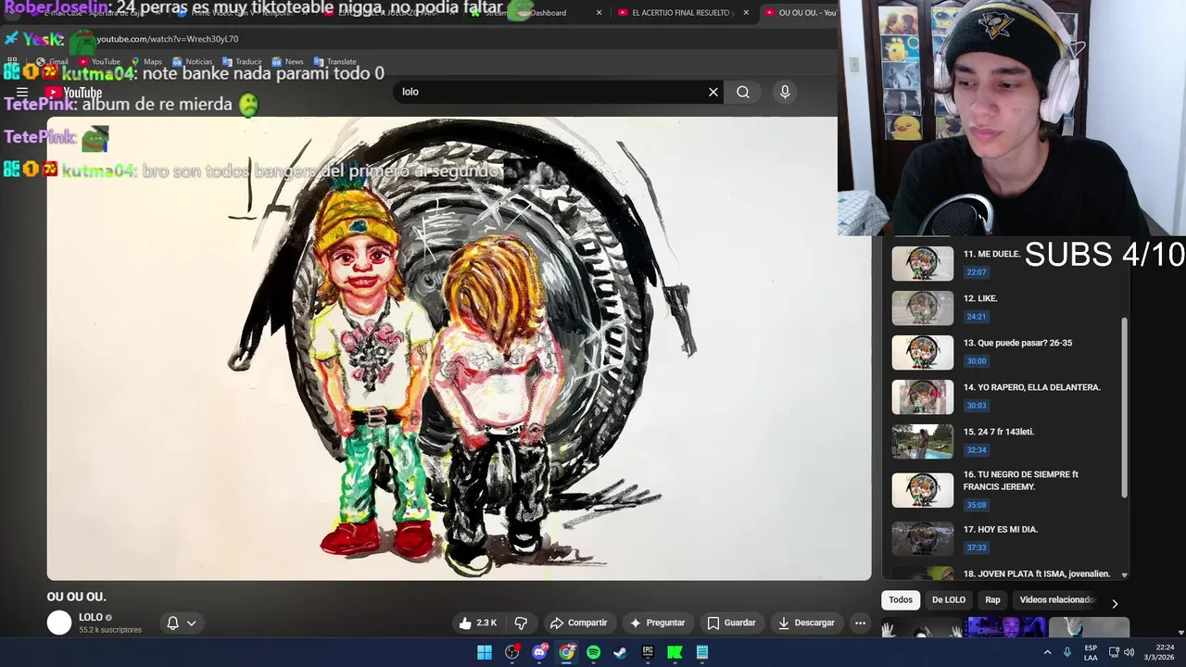
Task: Save video with Guardar button
Action: [731, 623]
